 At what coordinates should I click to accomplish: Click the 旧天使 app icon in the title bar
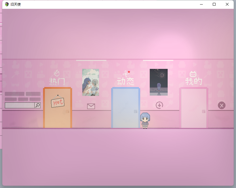coord(7,4)
